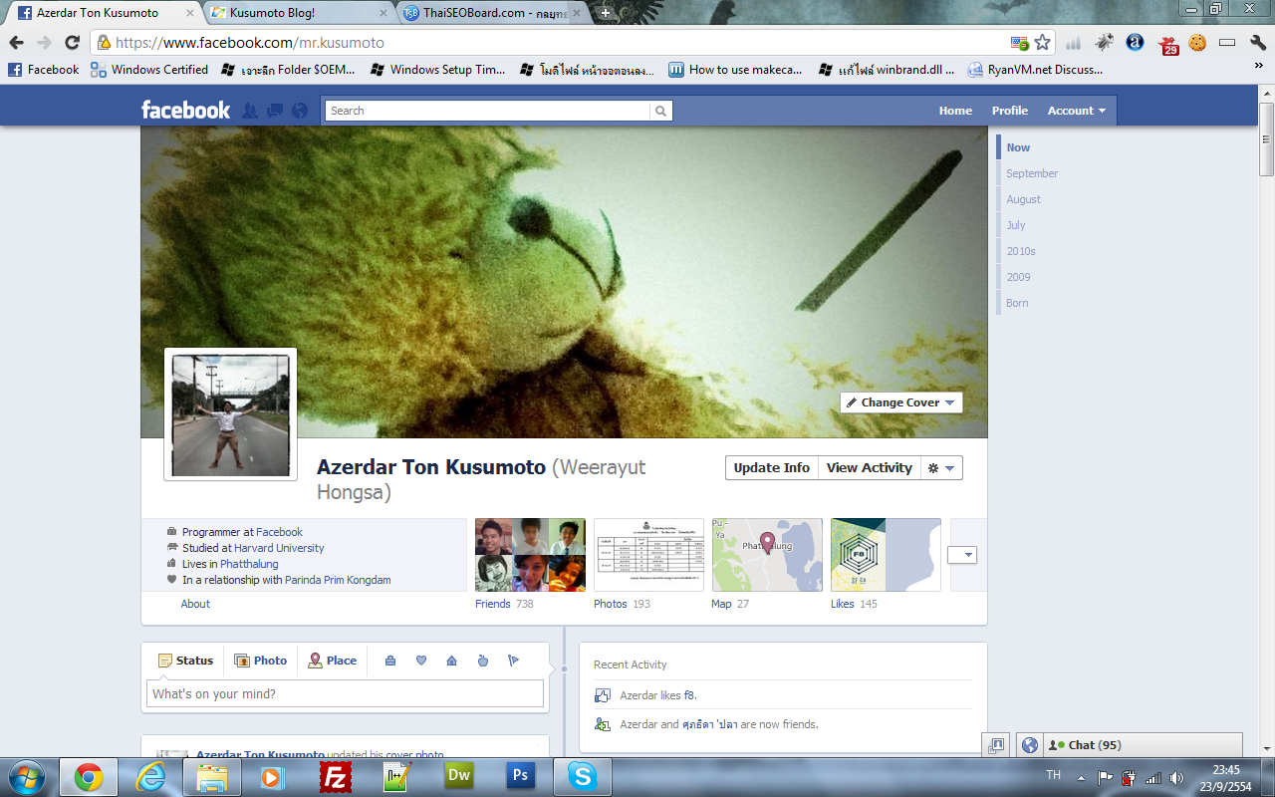Image resolution: width=1275 pixels, height=797 pixels.
Task: Open the Change Cover dropdown
Action: click(x=901, y=402)
